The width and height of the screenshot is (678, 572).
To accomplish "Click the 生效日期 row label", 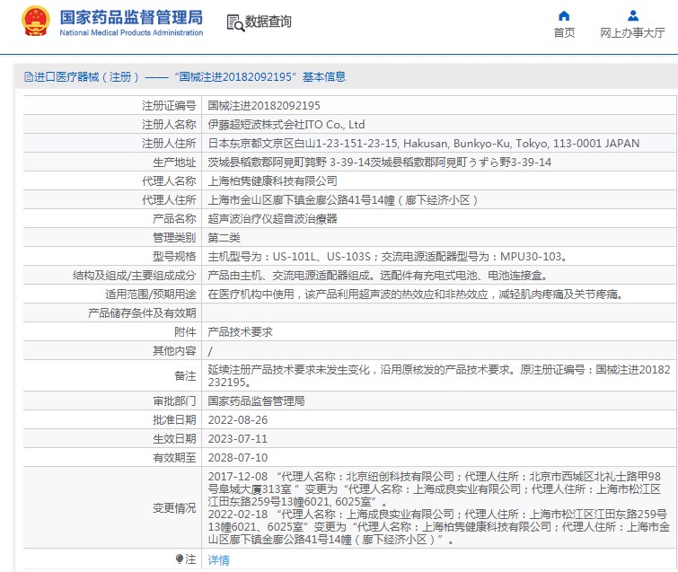I will 175,439.
